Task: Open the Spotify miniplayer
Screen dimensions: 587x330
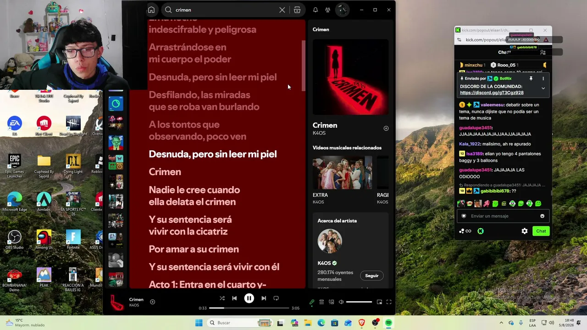Action: (379, 302)
